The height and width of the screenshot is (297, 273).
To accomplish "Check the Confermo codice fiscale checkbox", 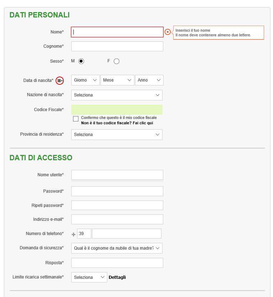I will pos(76,119).
